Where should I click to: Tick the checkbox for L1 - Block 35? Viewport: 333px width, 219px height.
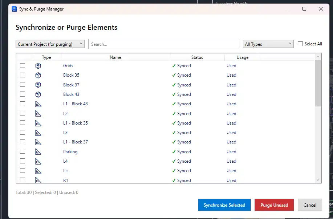point(23,123)
